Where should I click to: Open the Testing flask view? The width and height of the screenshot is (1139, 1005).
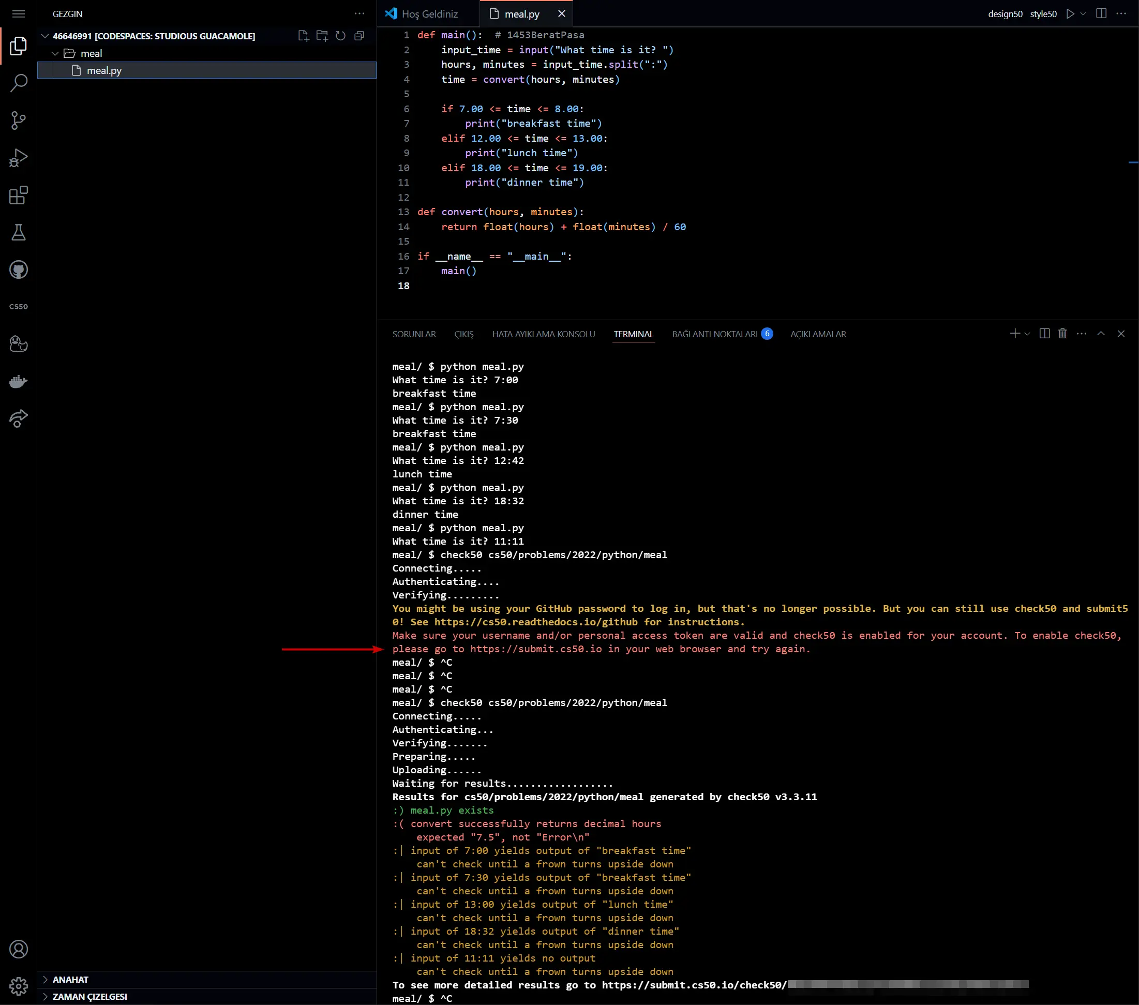click(19, 232)
